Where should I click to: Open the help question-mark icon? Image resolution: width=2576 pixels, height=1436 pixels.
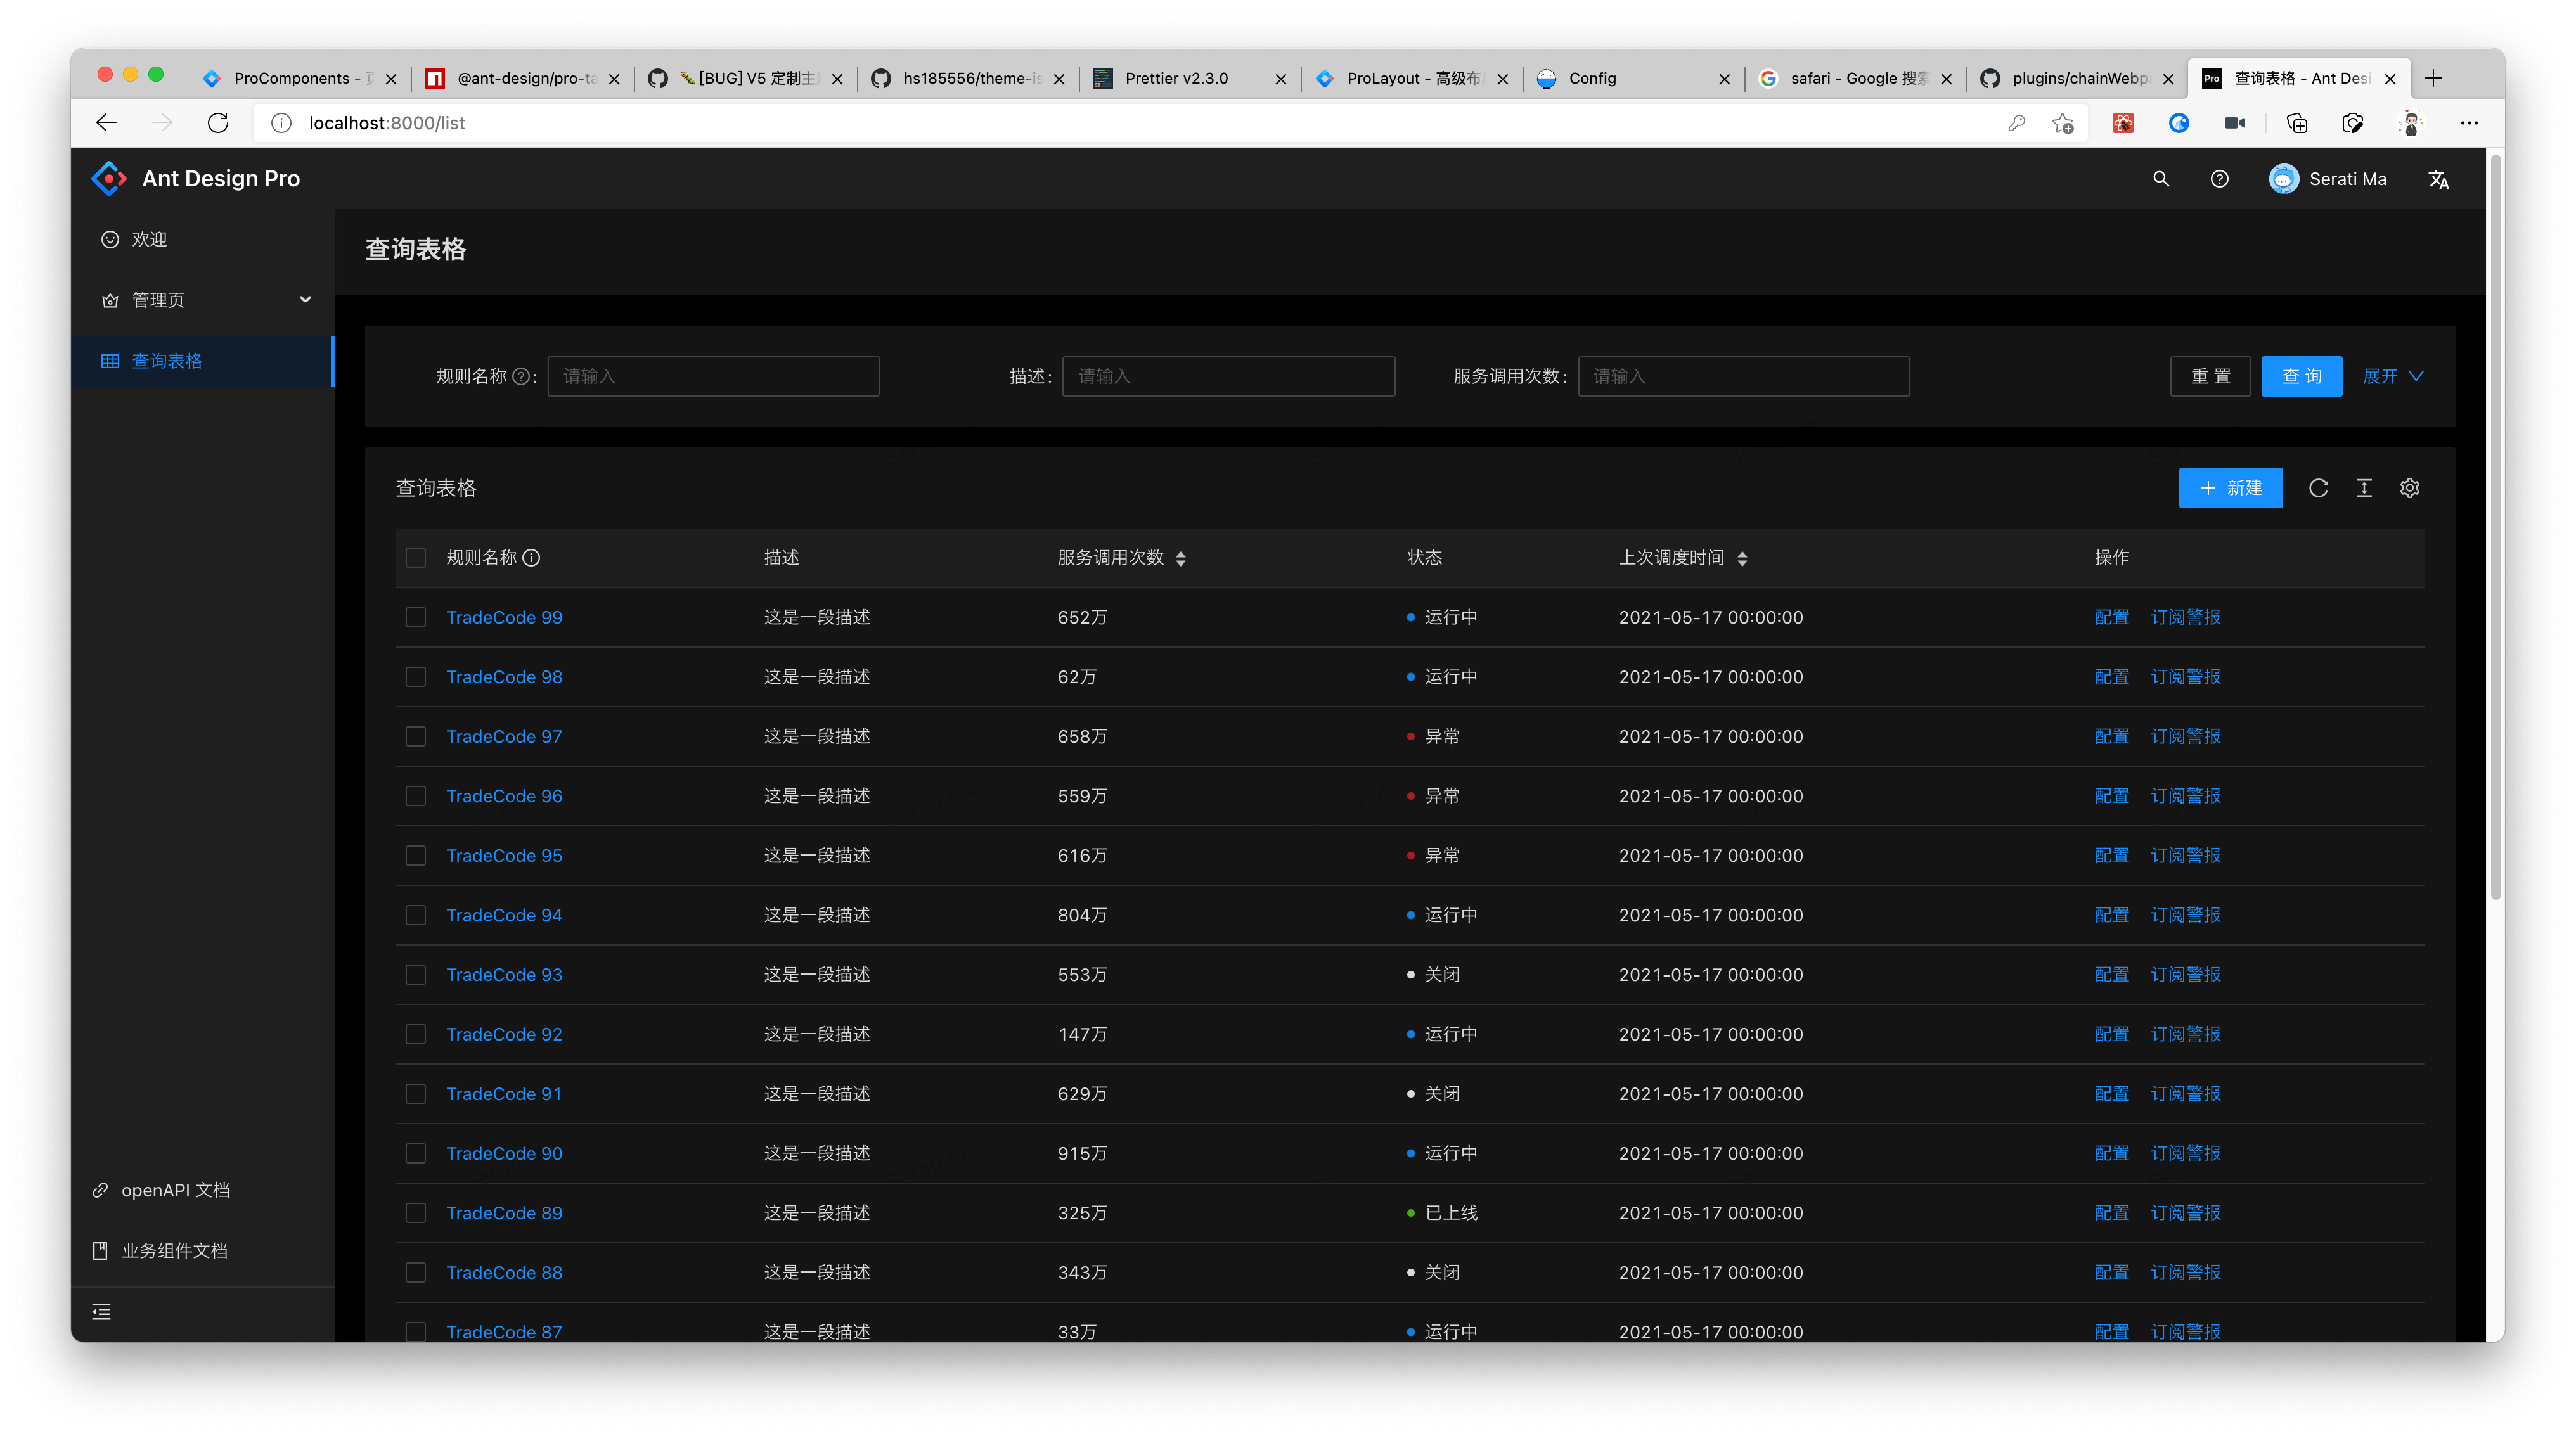click(2219, 179)
